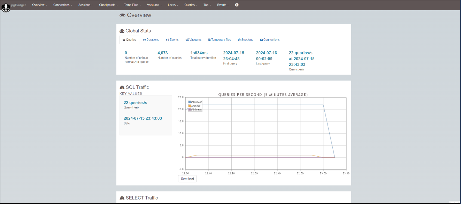Click the road icon beside SELECT Traffic
Image resolution: width=461 pixels, height=204 pixels.
(122, 198)
